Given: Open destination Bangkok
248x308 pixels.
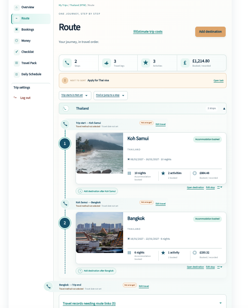Looking at the screenshot, I should point(195,267).
